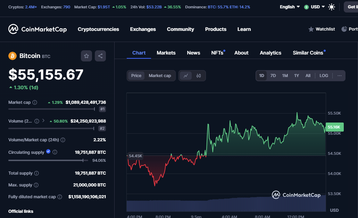Image resolution: width=358 pixels, height=218 pixels.
Task: Open the Community menu
Action: (180, 29)
